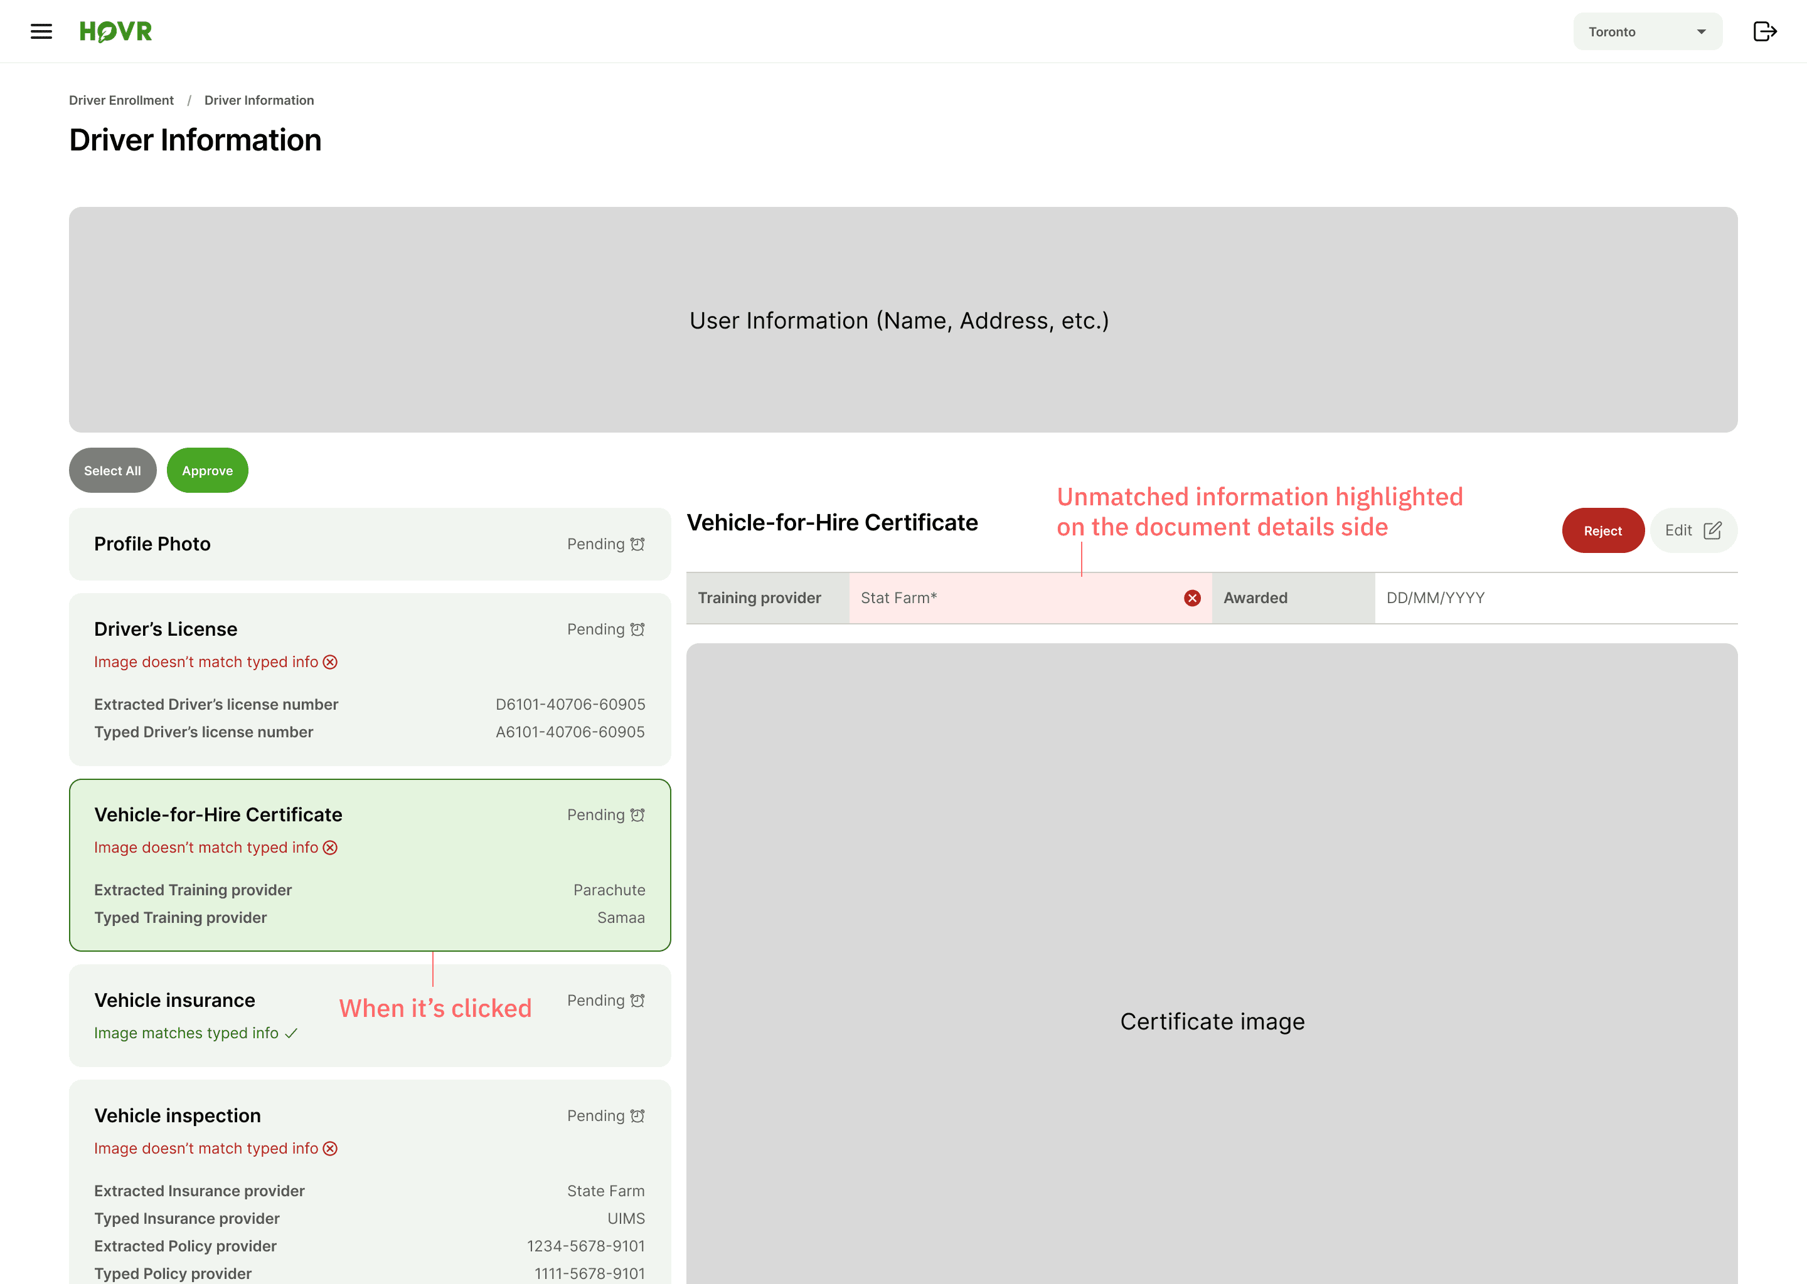Click the logout icon in header
The height and width of the screenshot is (1284, 1807).
(x=1764, y=31)
